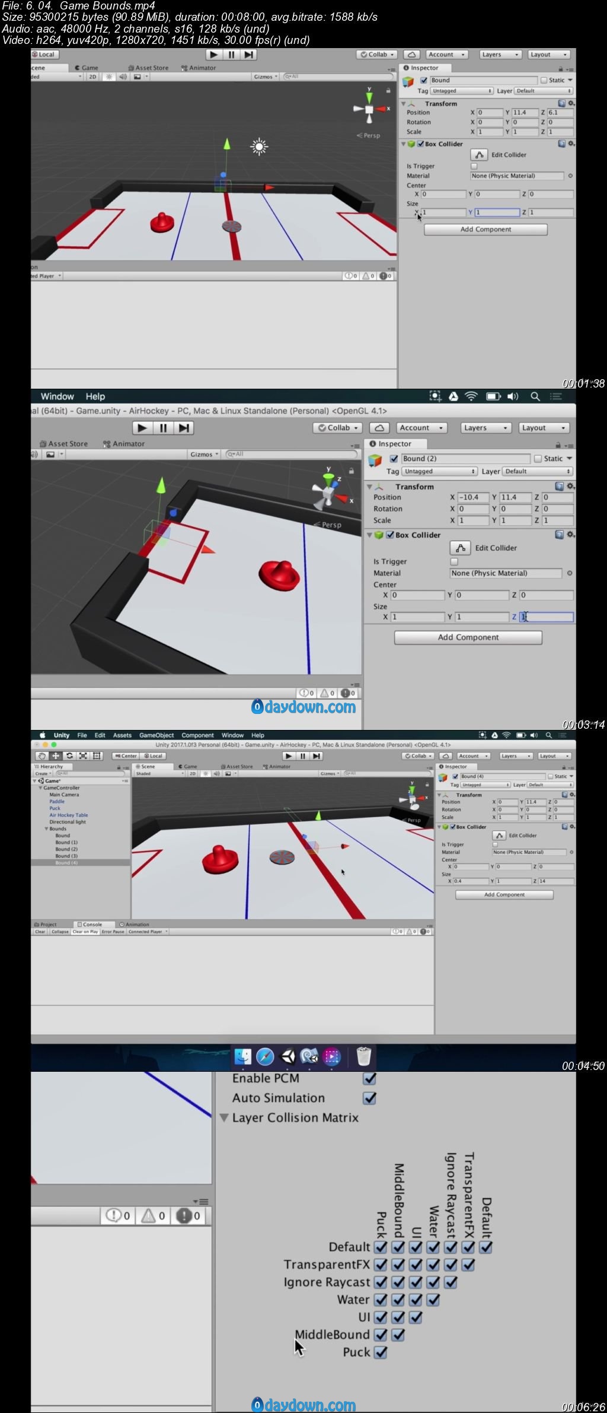Viewport: 607px width, 1413px height.
Task: Click Add Component in Bound (2) inspector
Action: pos(468,637)
